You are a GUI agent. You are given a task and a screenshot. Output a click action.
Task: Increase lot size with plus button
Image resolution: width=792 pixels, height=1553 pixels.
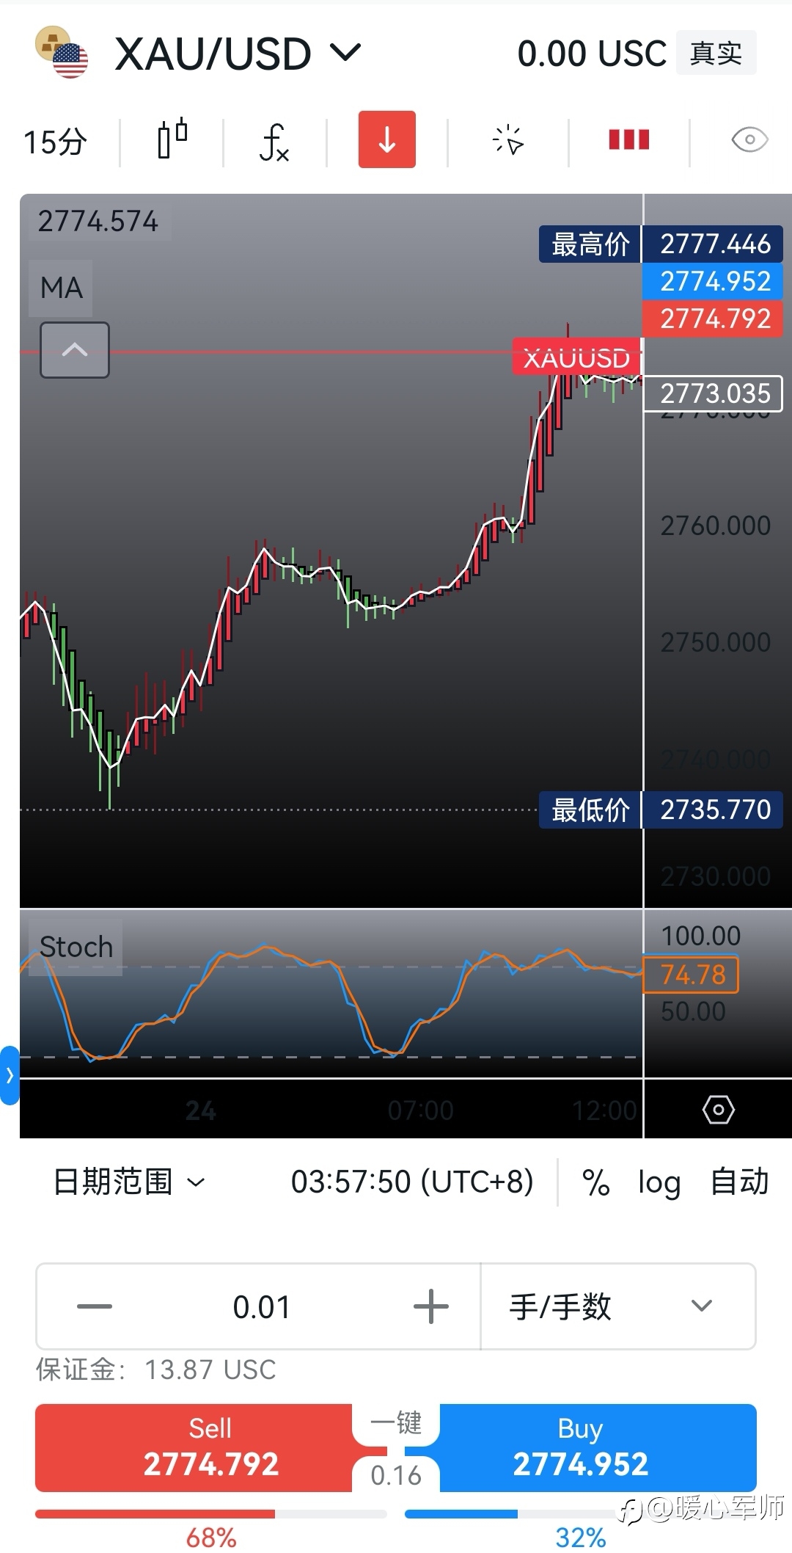pos(431,1306)
